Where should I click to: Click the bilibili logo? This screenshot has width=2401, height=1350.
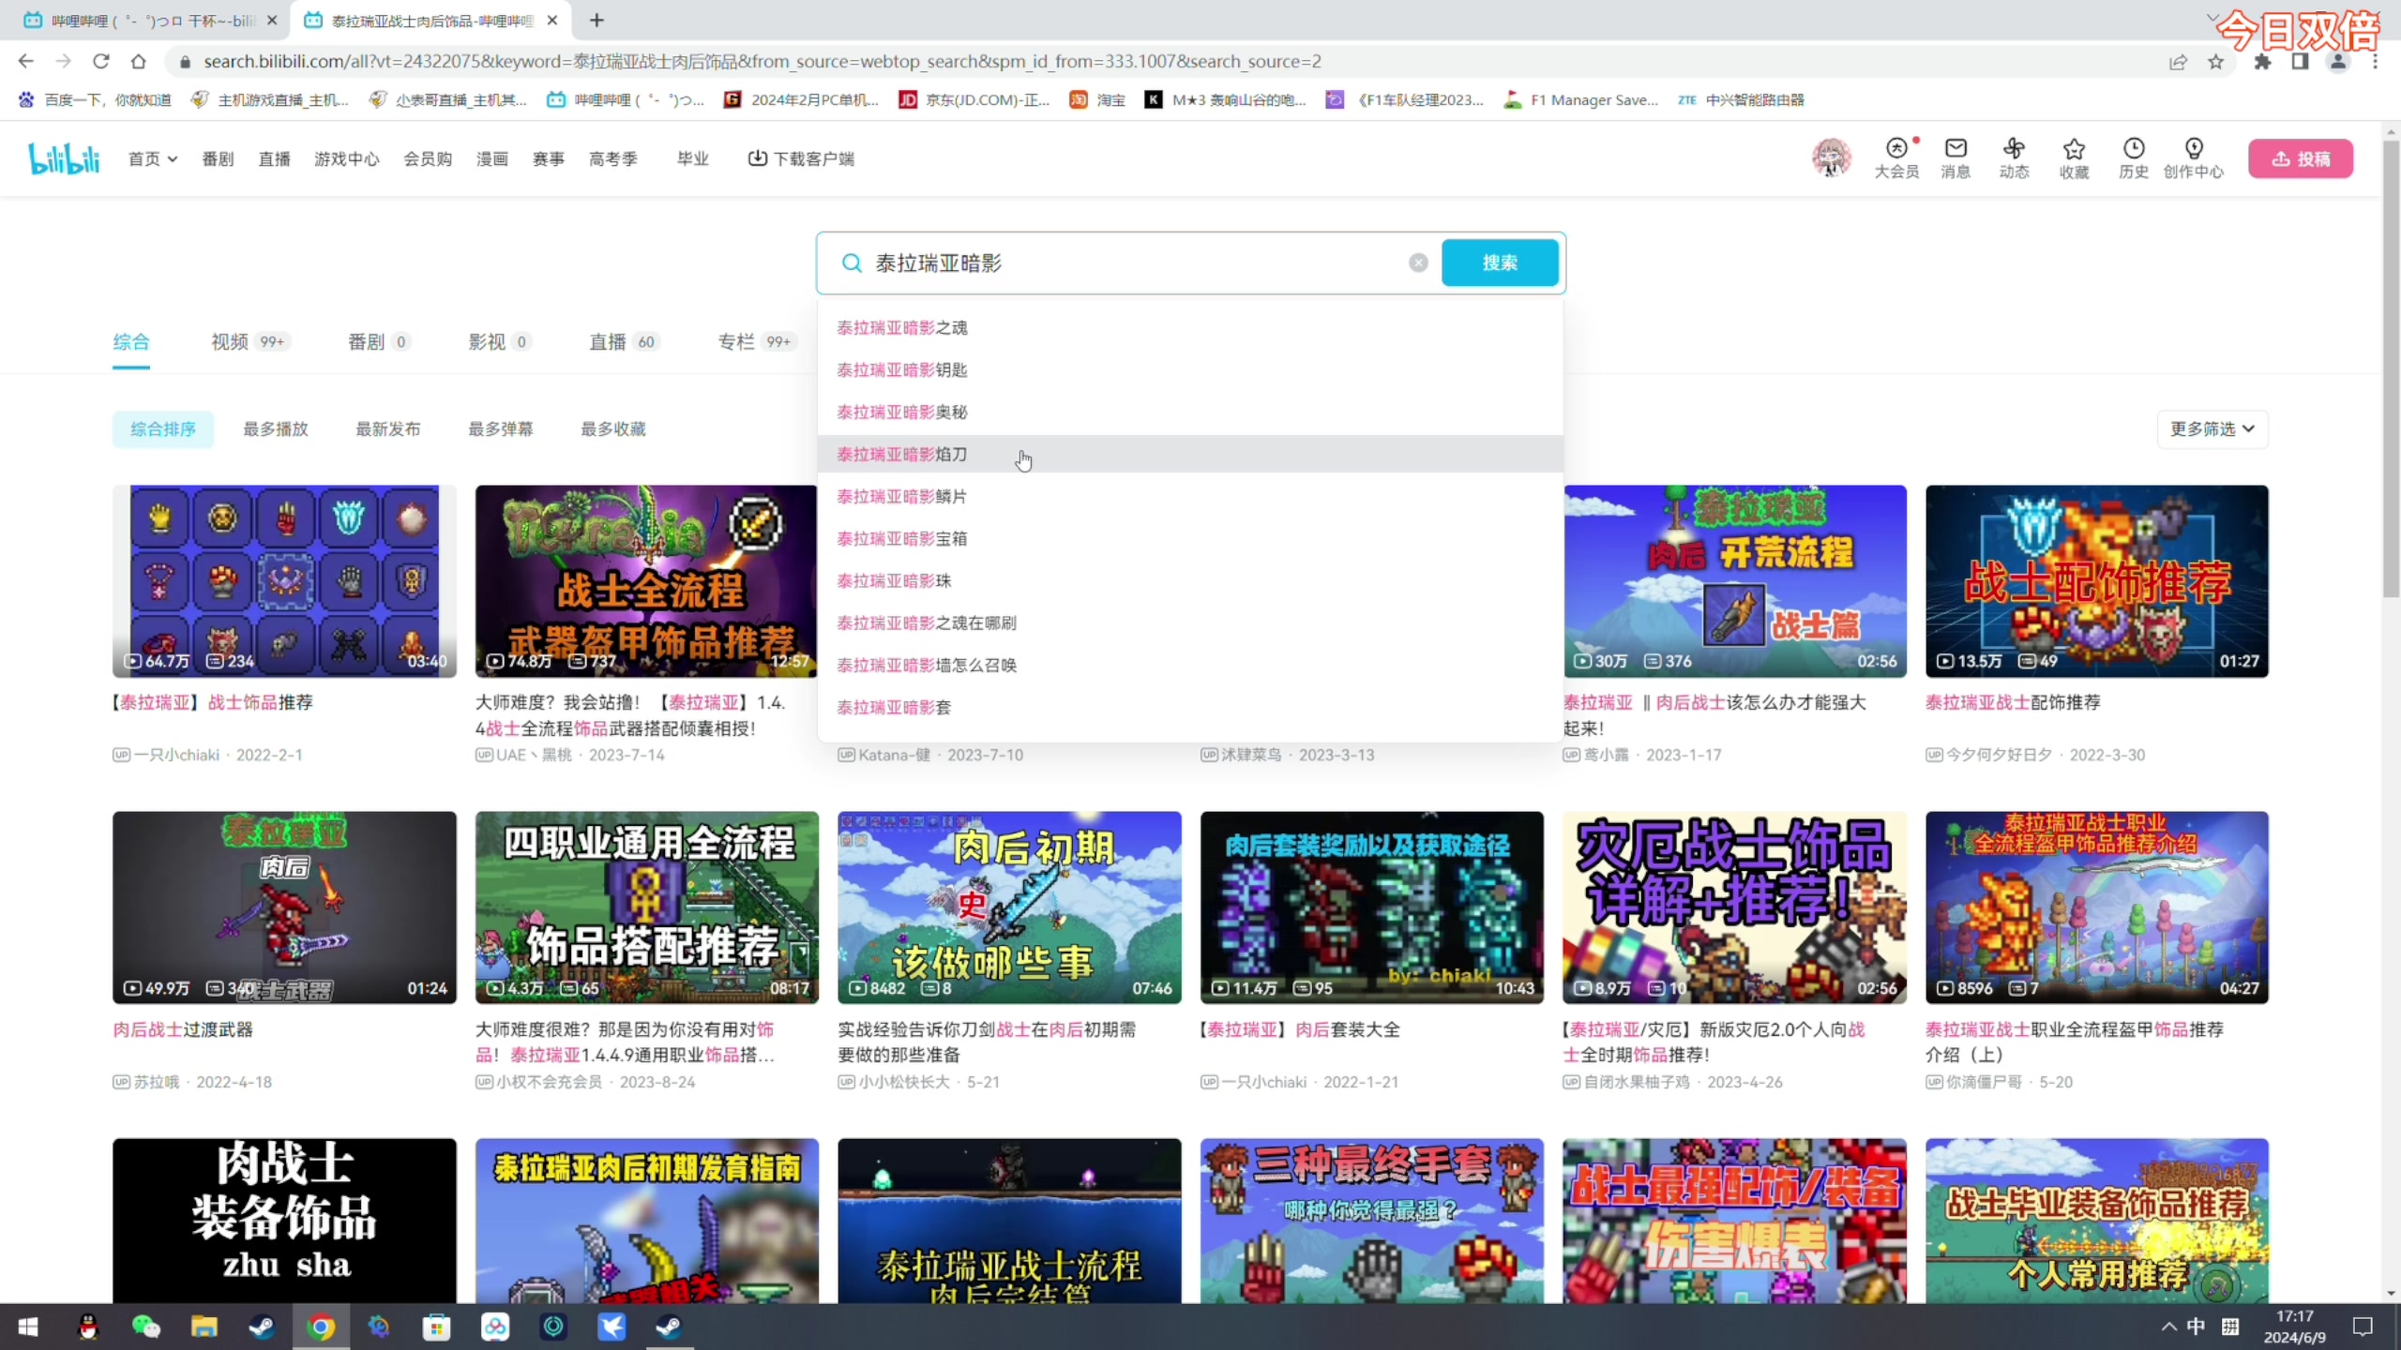(x=64, y=158)
